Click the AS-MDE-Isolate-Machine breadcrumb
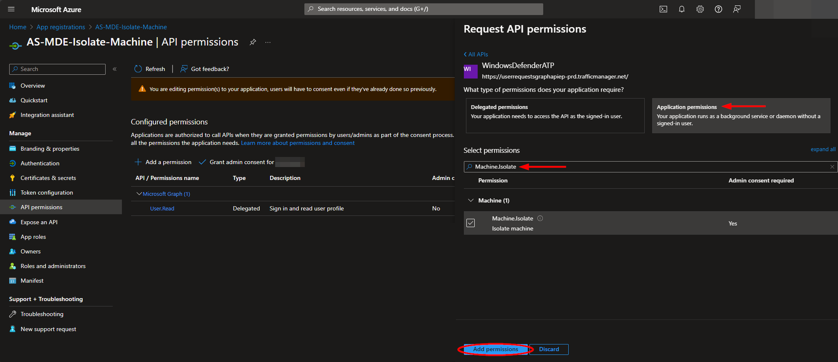The image size is (838, 362). click(131, 27)
